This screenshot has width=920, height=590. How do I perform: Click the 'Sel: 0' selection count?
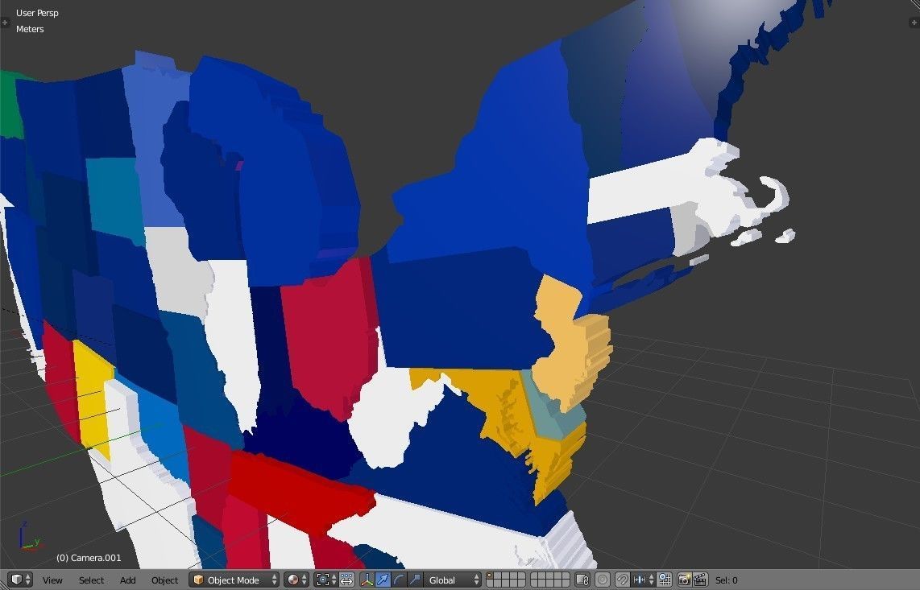point(727,580)
